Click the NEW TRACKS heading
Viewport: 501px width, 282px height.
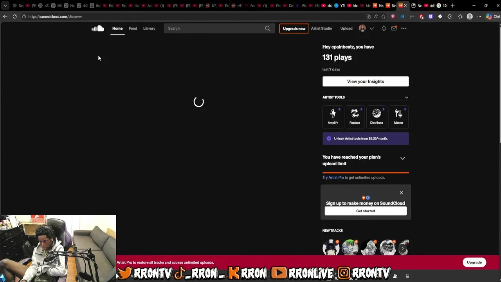(332, 231)
